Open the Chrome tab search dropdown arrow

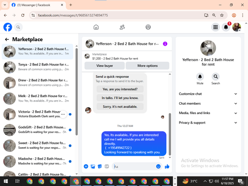pyautogui.click(x=5, y=5)
